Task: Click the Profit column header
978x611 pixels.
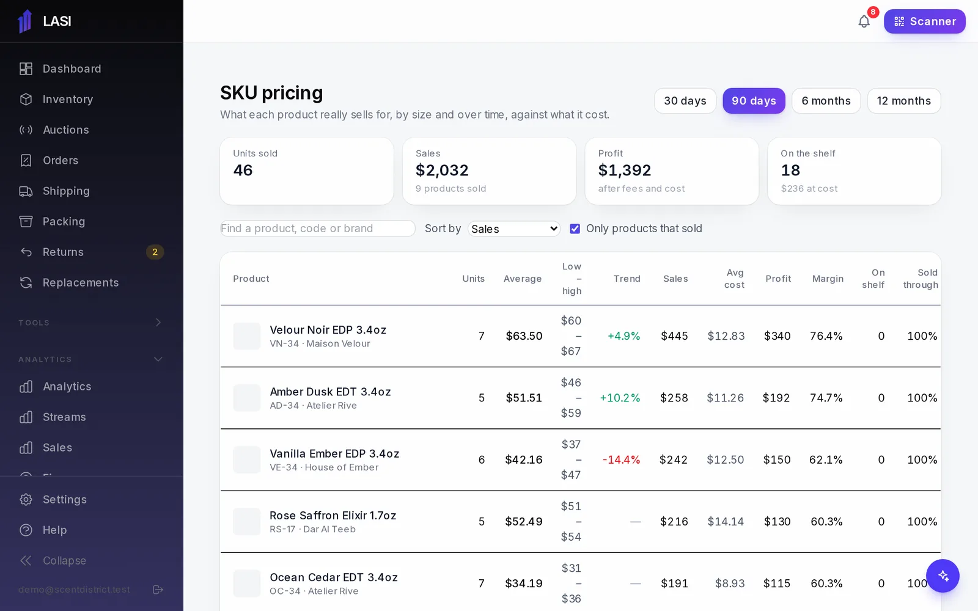Action: pyautogui.click(x=778, y=279)
